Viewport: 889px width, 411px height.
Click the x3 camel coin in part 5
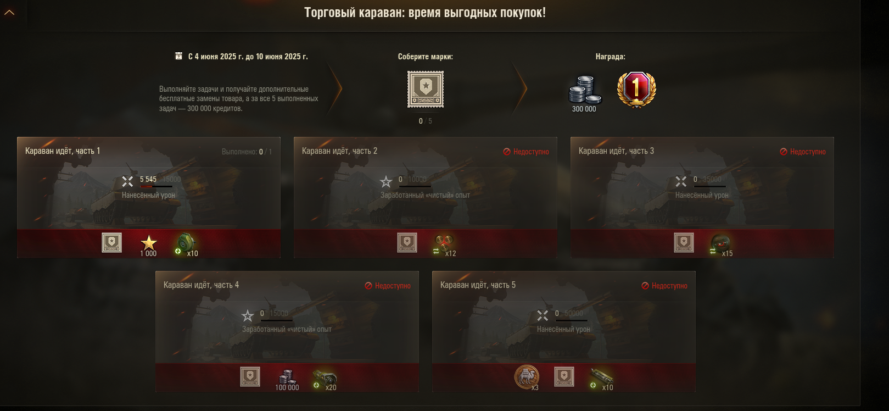(527, 377)
